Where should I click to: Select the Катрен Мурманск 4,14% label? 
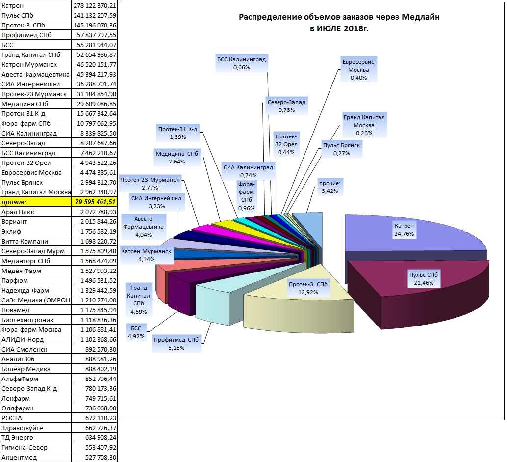146,255
